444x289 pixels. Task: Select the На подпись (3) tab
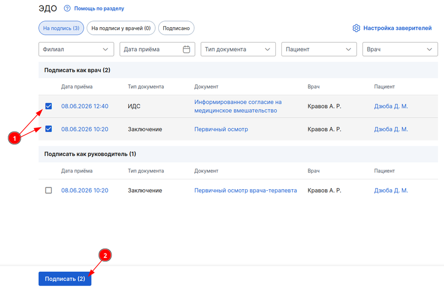61,28
